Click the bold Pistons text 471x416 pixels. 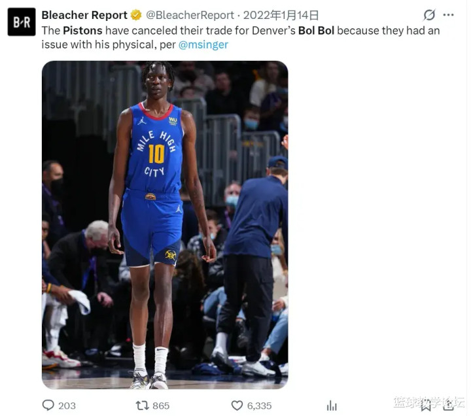(x=82, y=31)
